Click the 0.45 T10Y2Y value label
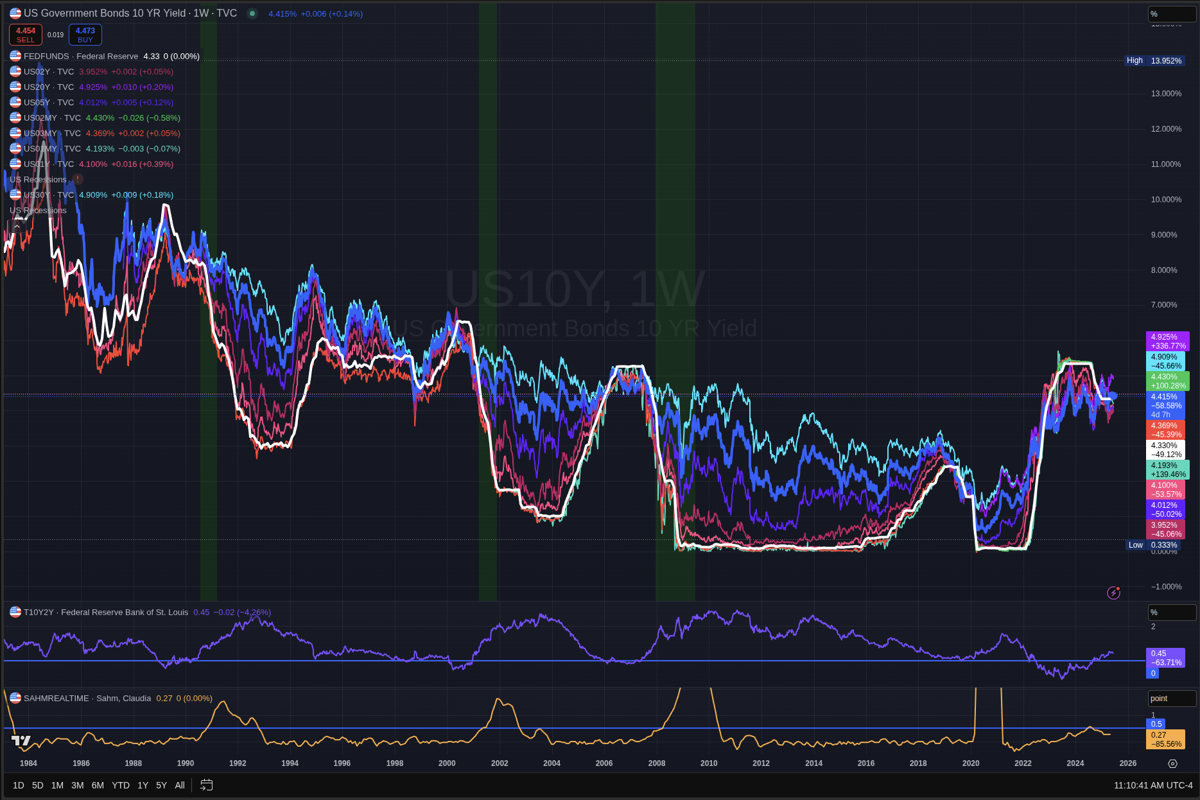Viewport: 1200px width, 800px height. (1166, 658)
